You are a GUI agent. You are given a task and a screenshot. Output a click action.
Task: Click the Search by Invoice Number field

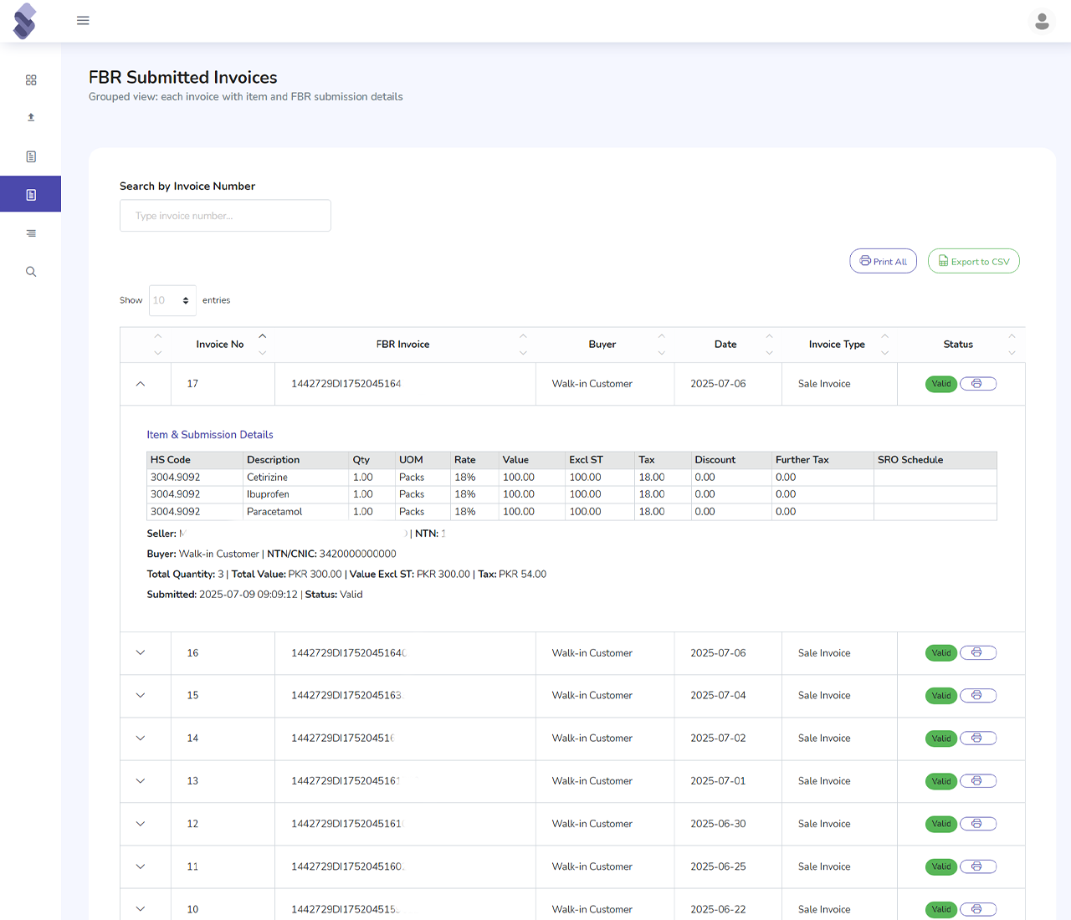pyautogui.click(x=225, y=216)
